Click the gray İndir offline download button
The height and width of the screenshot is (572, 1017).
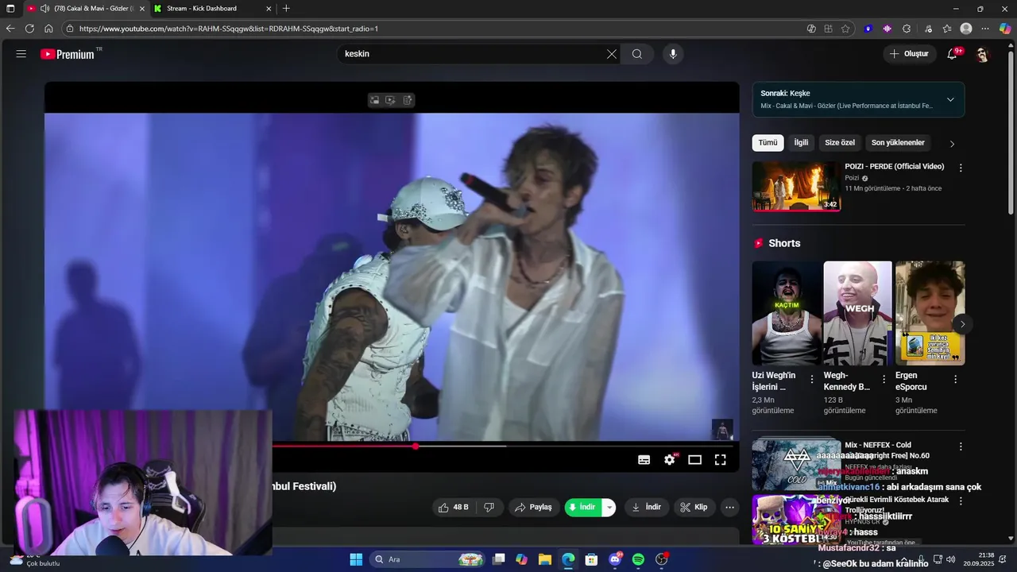point(647,507)
